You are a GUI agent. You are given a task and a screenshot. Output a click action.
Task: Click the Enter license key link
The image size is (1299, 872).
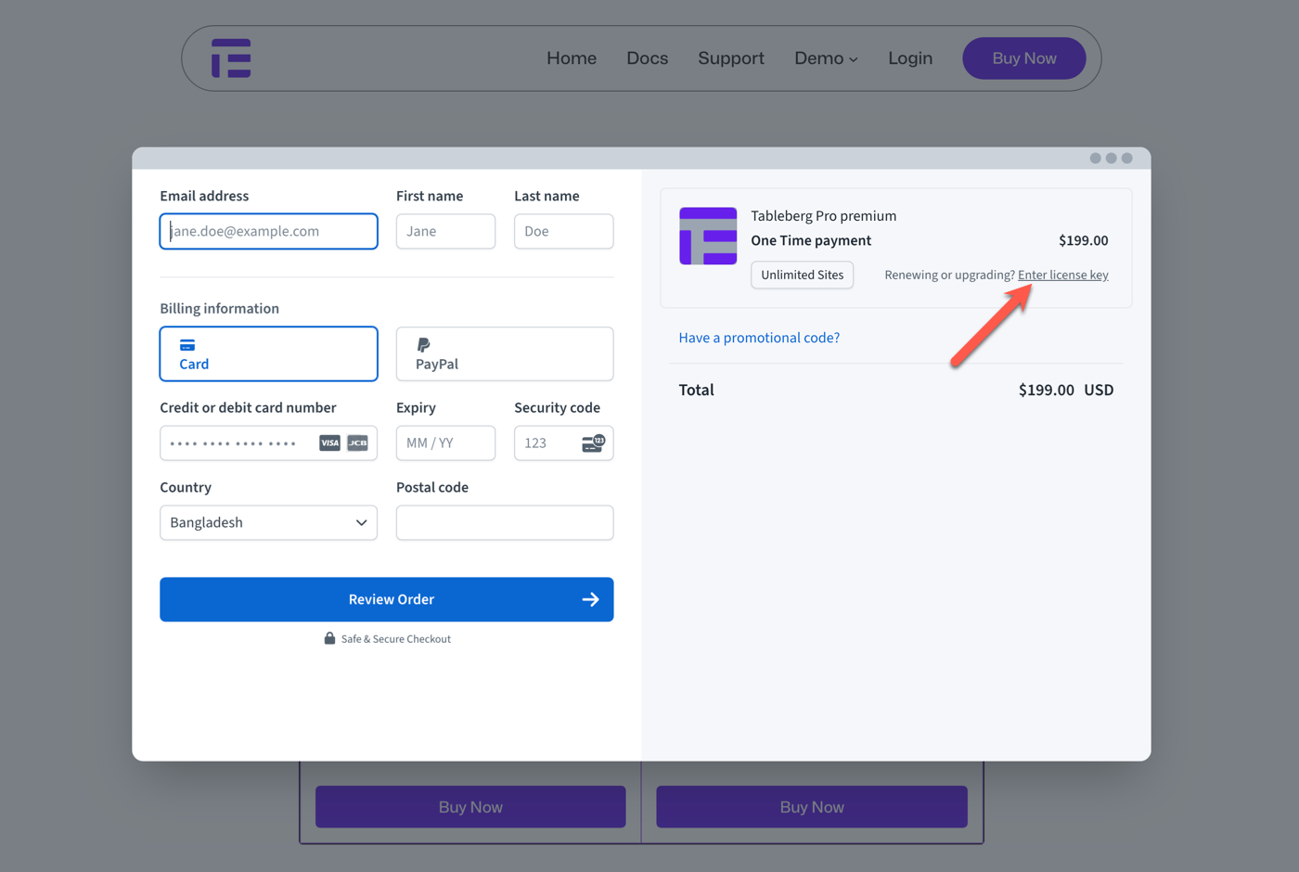coord(1062,275)
